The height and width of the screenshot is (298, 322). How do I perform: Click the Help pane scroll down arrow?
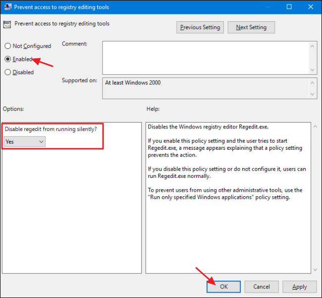[315, 270]
